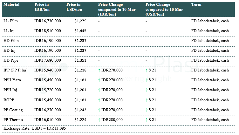Click the $1,351 USD price cell
Image resolution: width=239 pixels, height=135 pixels.
(79, 60)
